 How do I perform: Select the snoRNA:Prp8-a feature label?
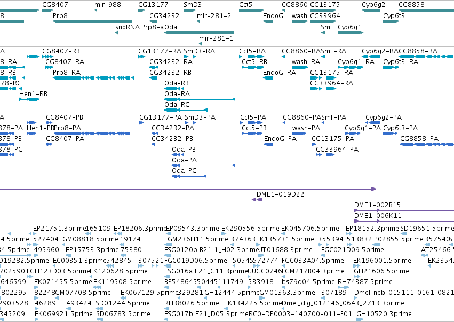[140, 27]
